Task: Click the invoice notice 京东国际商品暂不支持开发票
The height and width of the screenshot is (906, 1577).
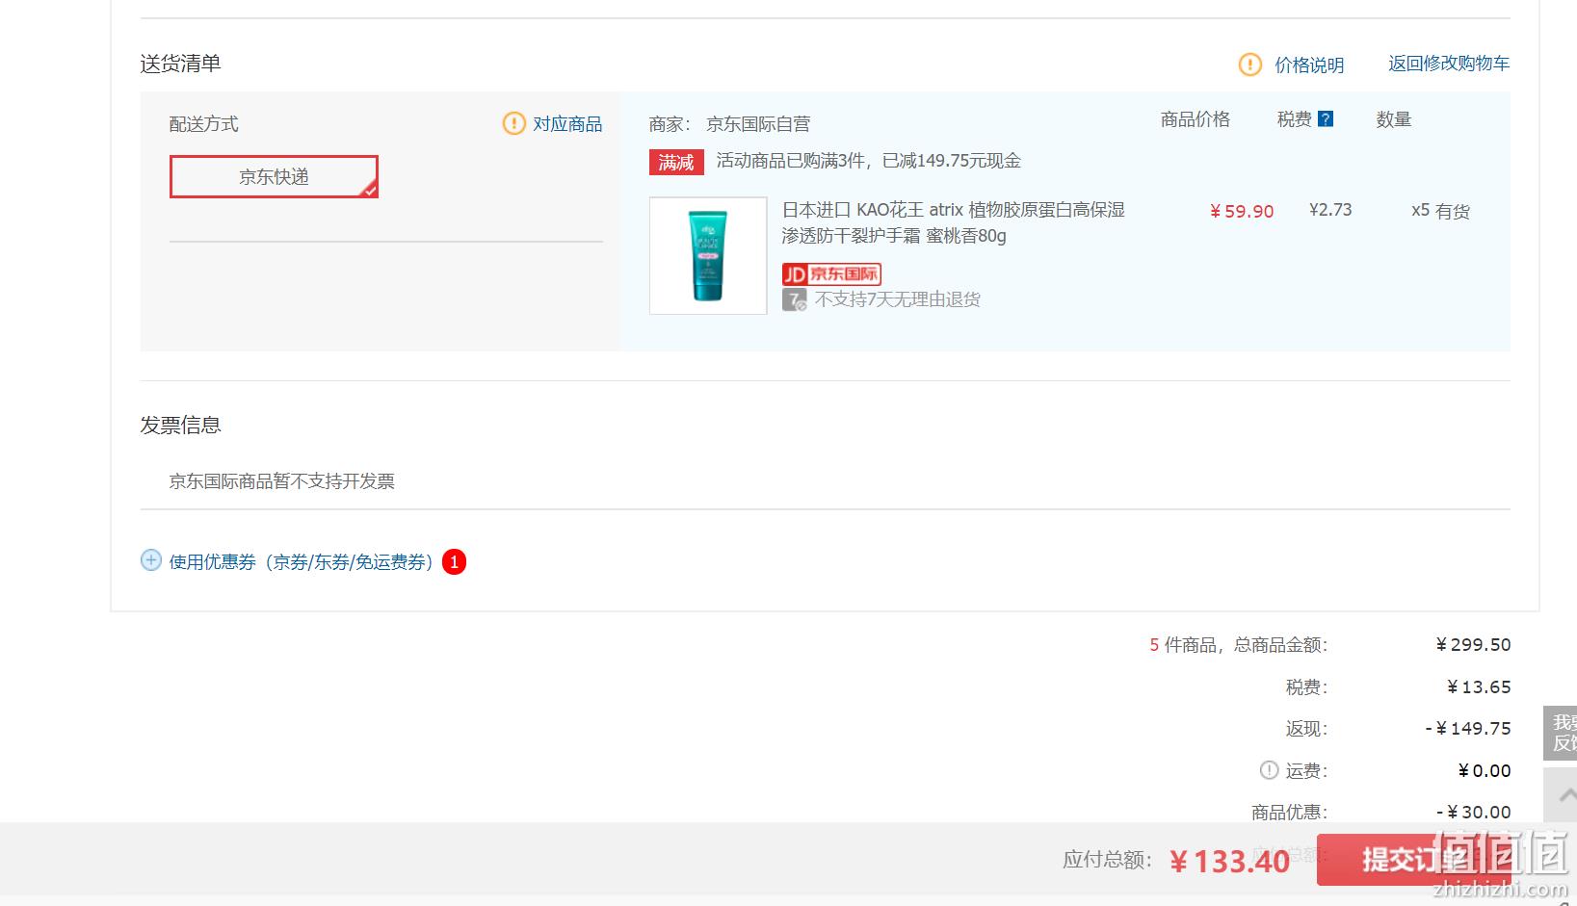Action: point(282,481)
